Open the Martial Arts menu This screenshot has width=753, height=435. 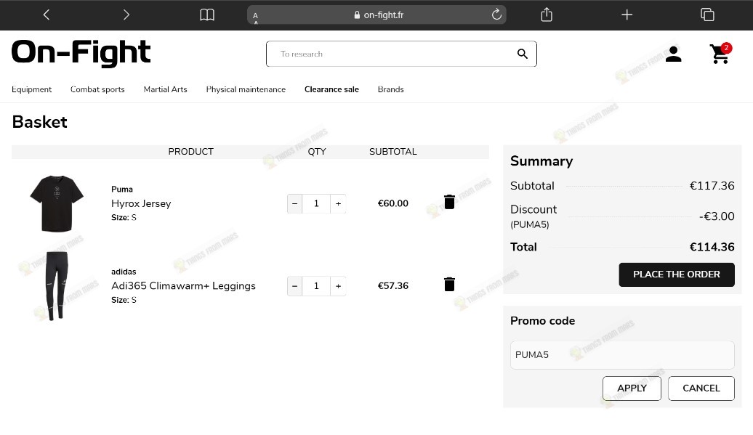pos(165,89)
